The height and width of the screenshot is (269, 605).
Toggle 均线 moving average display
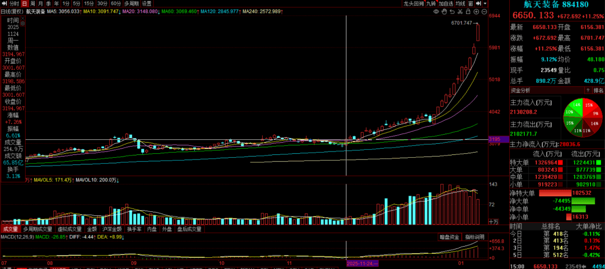[461, 3]
